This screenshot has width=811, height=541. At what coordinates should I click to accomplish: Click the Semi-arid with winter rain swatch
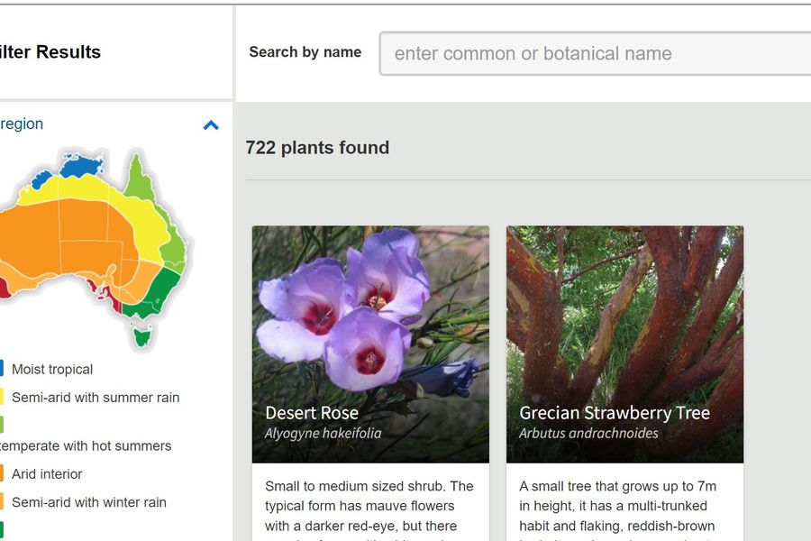pyautogui.click(x=1, y=502)
